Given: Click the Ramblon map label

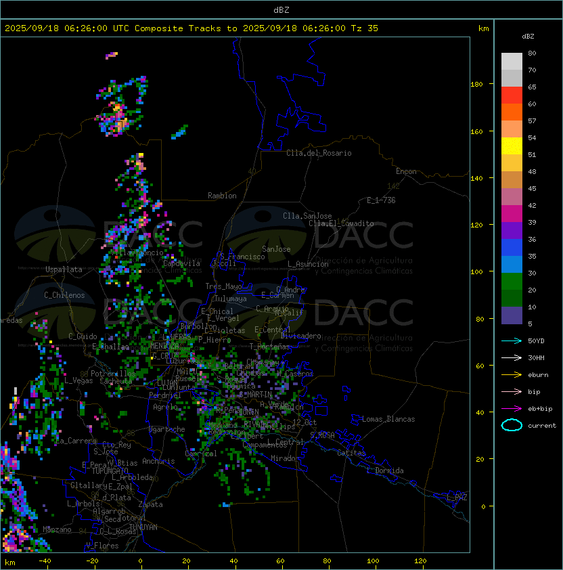Looking at the screenshot, I should pos(222,196).
